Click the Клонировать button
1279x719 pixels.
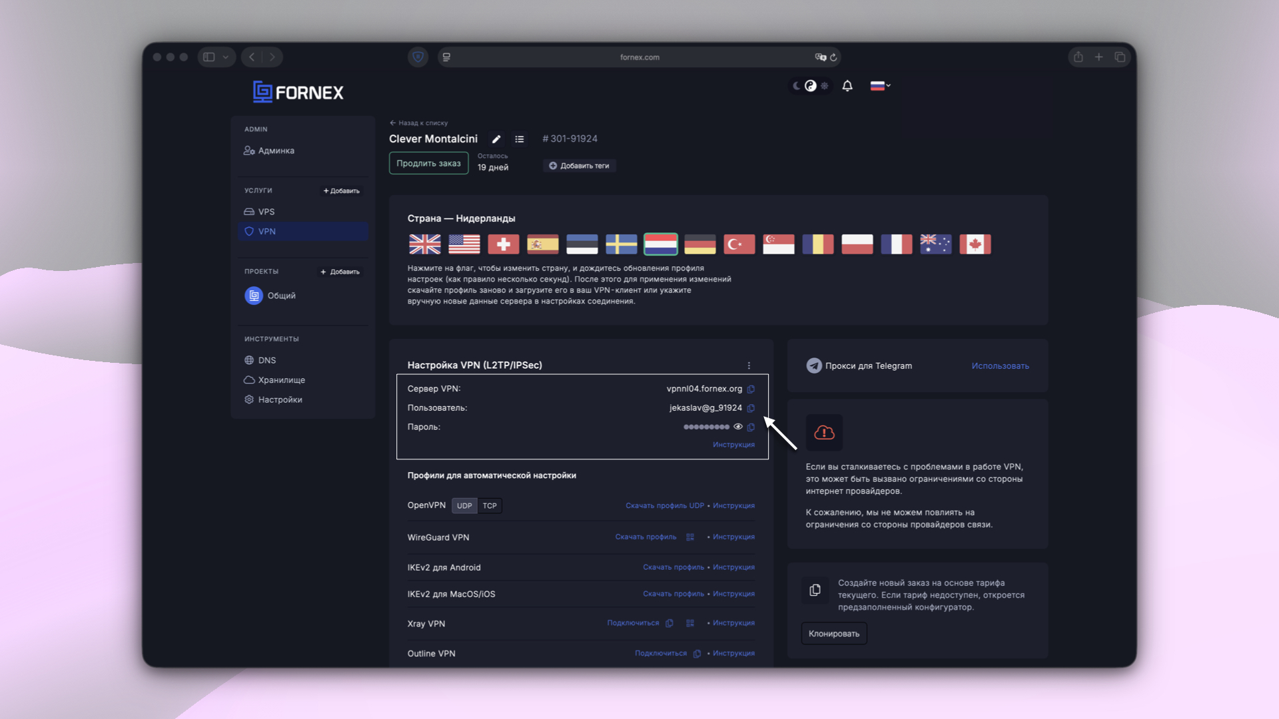(833, 633)
